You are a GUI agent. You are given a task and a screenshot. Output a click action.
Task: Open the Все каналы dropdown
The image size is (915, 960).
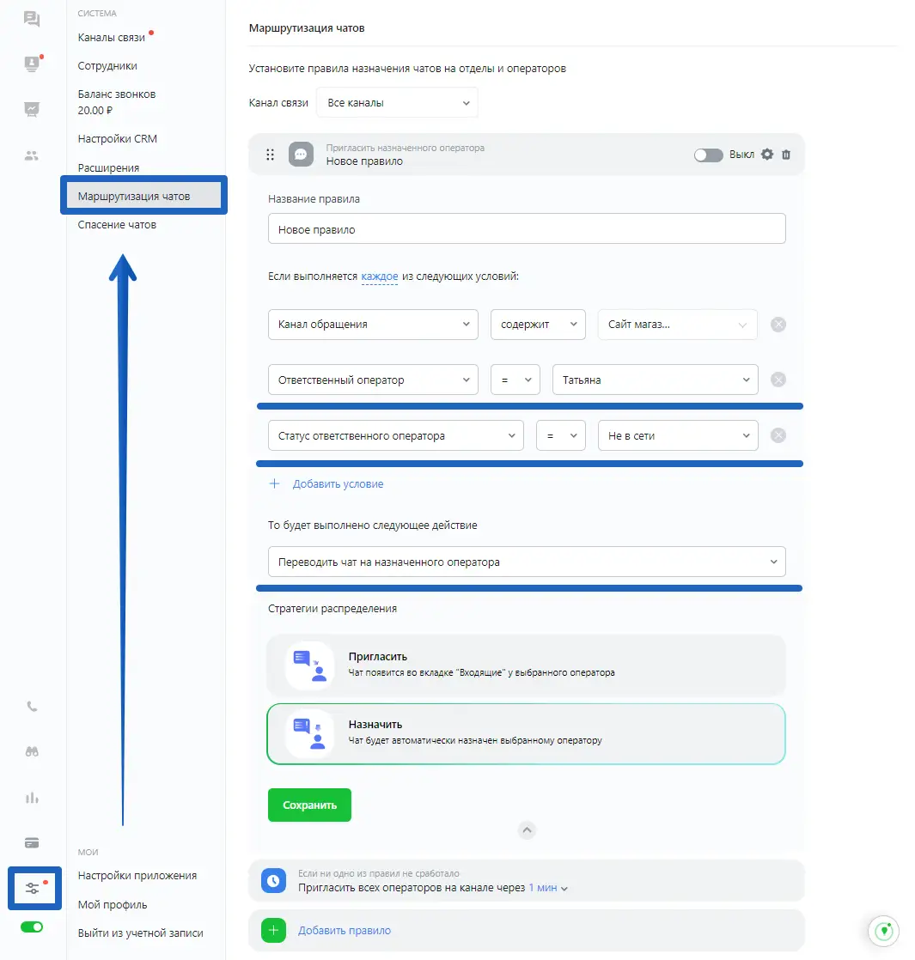[397, 103]
